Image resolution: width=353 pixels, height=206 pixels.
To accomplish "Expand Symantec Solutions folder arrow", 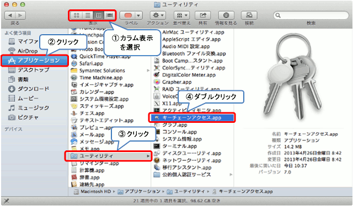I will (x=148, y=71).
